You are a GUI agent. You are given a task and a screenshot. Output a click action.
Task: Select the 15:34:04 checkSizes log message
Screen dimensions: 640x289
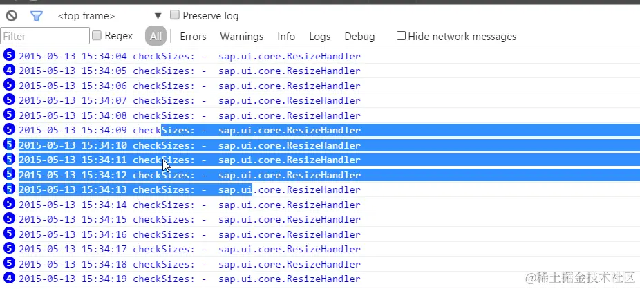click(190, 56)
